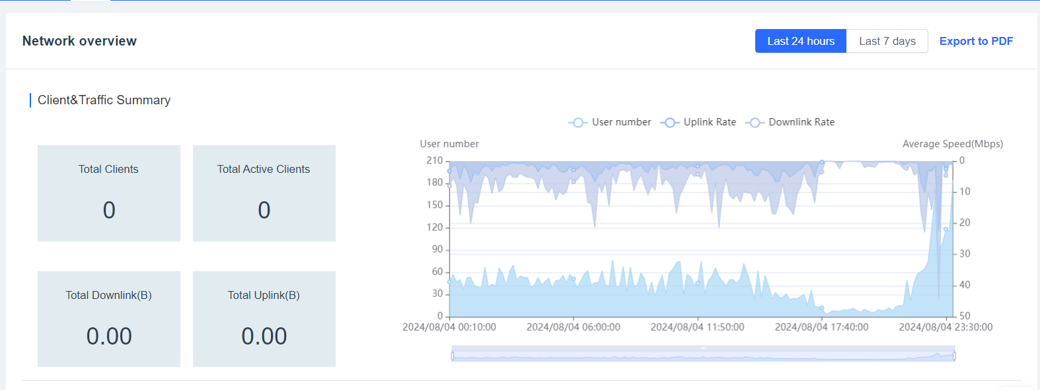Click the 0.00 value under Total Uplink(B)

[x=264, y=337]
